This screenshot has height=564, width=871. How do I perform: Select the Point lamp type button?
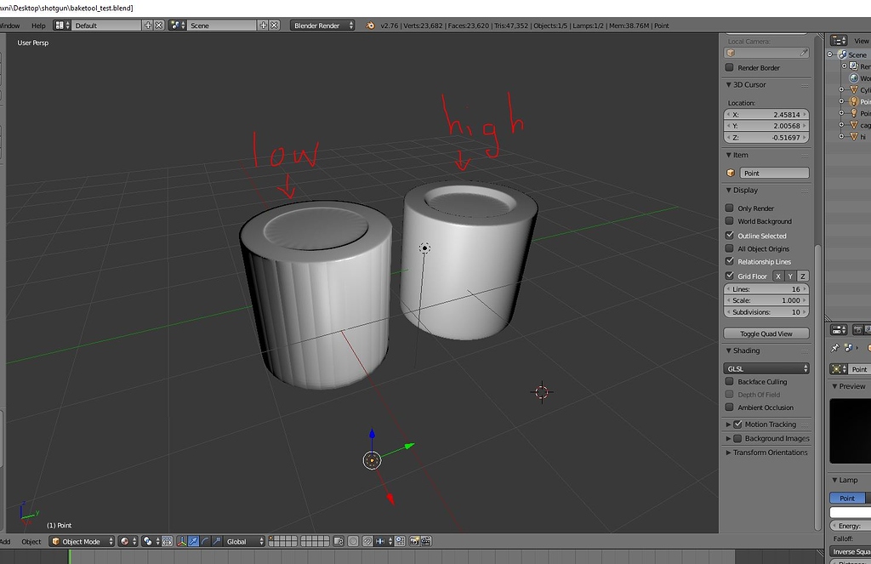[848, 498]
